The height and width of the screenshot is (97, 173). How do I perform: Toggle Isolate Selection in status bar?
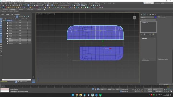(x=93, y=89)
